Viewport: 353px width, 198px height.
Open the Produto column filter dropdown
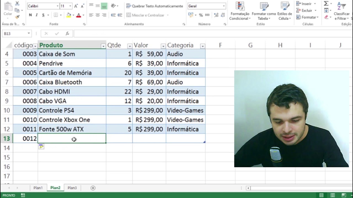103,46
